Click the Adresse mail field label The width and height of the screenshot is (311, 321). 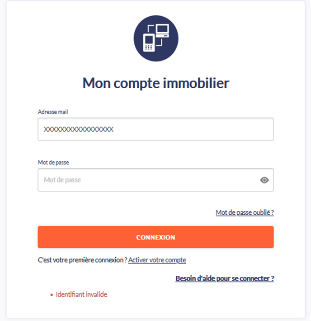coord(53,112)
